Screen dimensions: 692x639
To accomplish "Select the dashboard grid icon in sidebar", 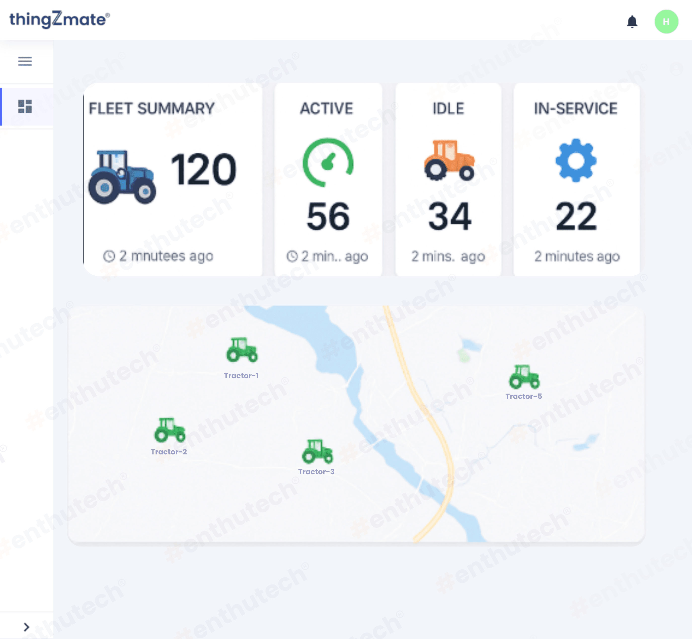I will (25, 106).
